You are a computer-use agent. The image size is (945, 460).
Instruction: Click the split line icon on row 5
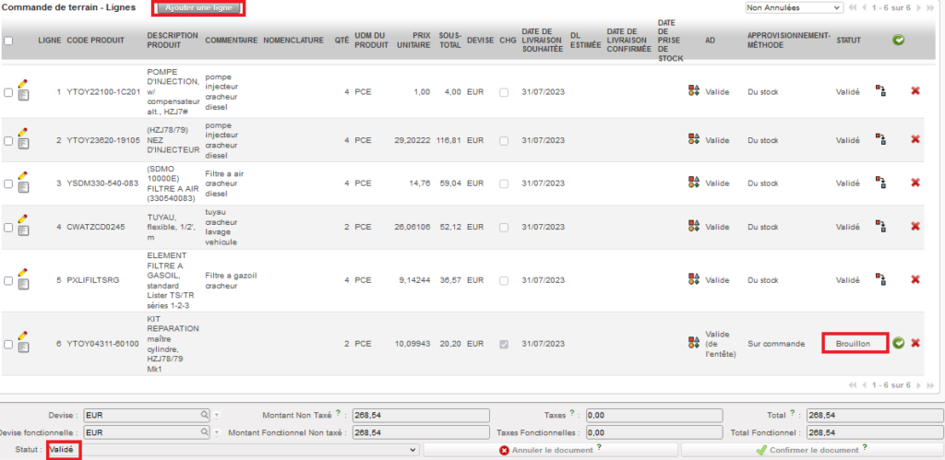tap(880, 279)
